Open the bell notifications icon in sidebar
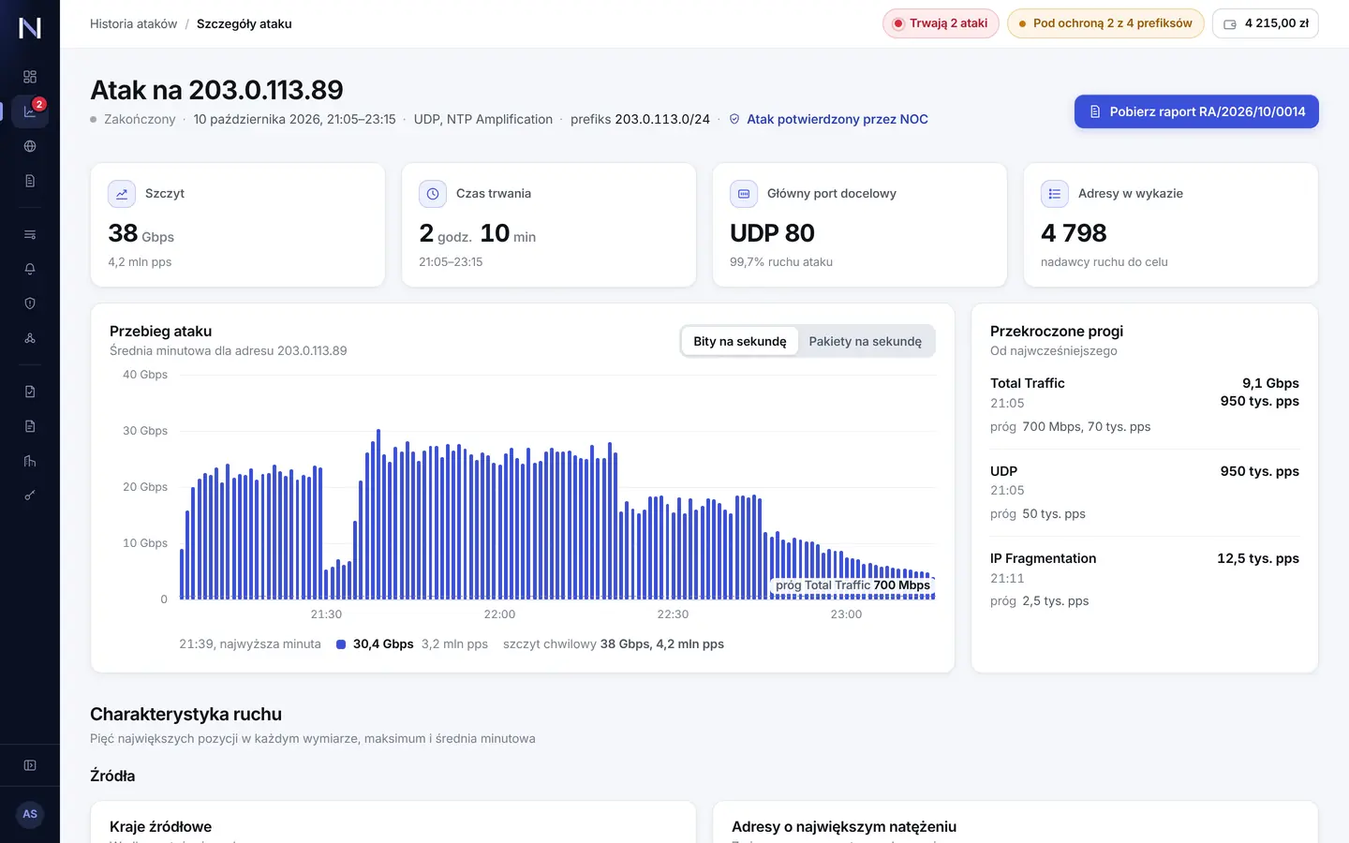Viewport: 1349px width, 843px height. (30, 269)
